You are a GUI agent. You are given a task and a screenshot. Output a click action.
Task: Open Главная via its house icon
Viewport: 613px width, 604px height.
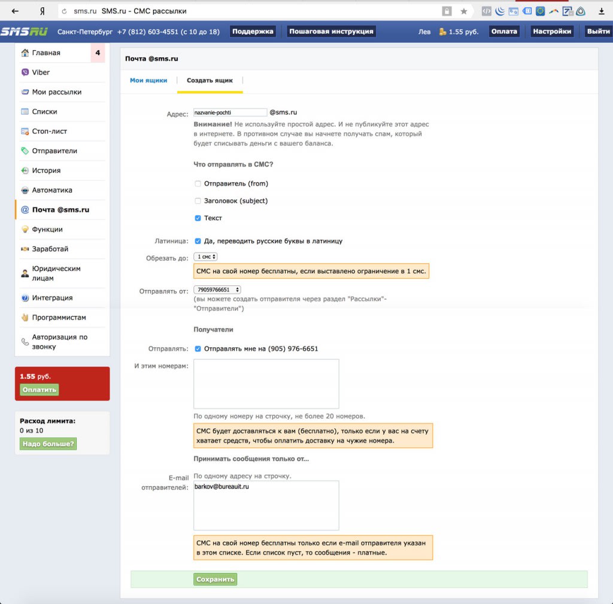[25, 53]
